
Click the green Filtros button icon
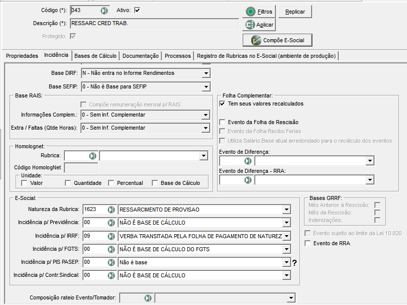tap(251, 12)
